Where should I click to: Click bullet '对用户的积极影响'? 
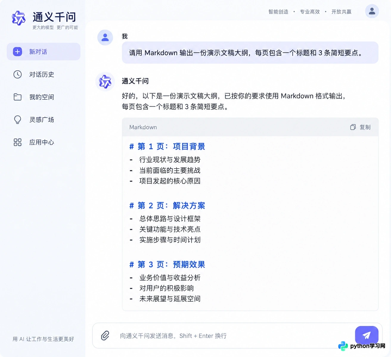coord(167,288)
